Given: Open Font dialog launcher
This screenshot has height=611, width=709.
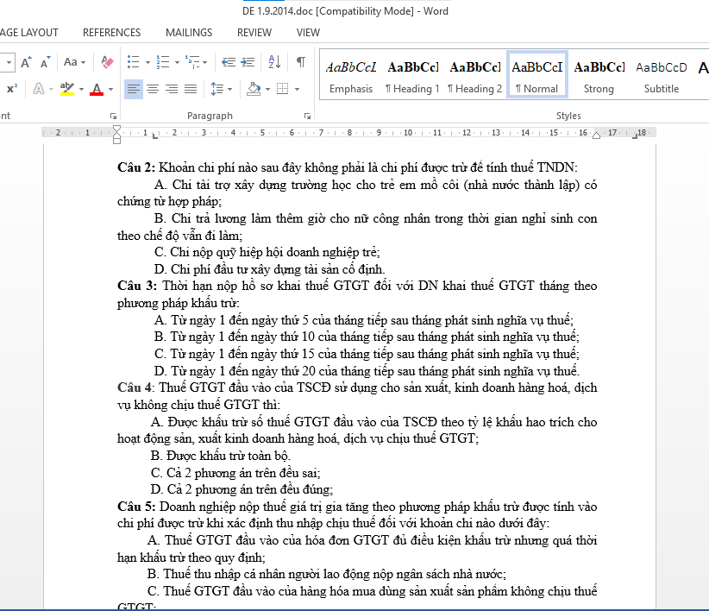Looking at the screenshot, I should (x=113, y=117).
